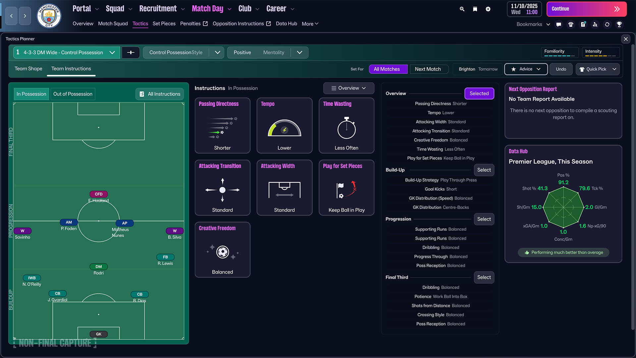Enable the All Matches setting
Viewport: 636px width, 358px height.
point(388,69)
